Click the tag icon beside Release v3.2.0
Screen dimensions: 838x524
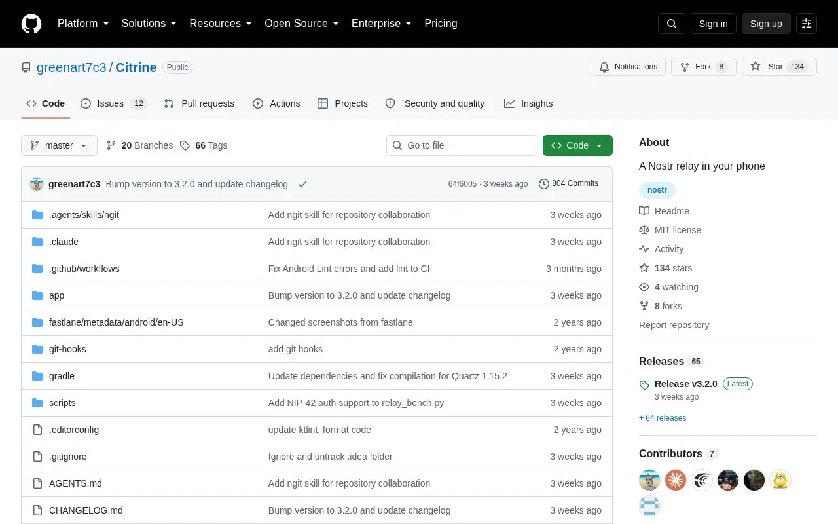click(x=644, y=385)
